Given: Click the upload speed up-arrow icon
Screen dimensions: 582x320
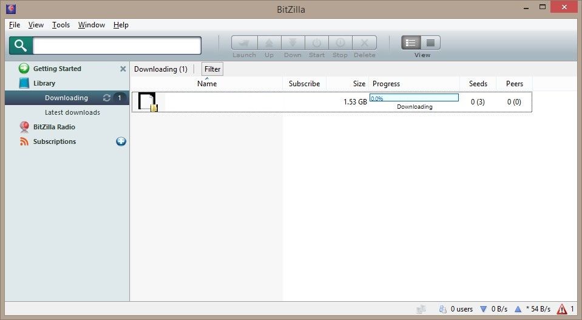Looking at the screenshot, I should 518,309.
